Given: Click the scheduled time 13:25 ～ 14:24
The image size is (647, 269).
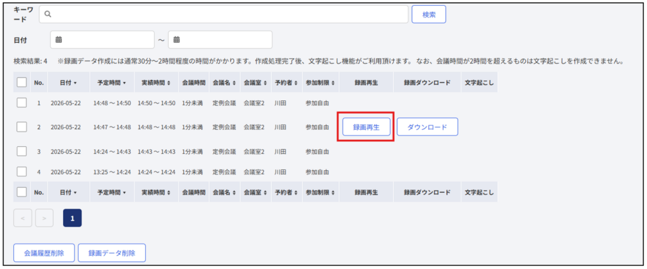Looking at the screenshot, I should click(112, 172).
